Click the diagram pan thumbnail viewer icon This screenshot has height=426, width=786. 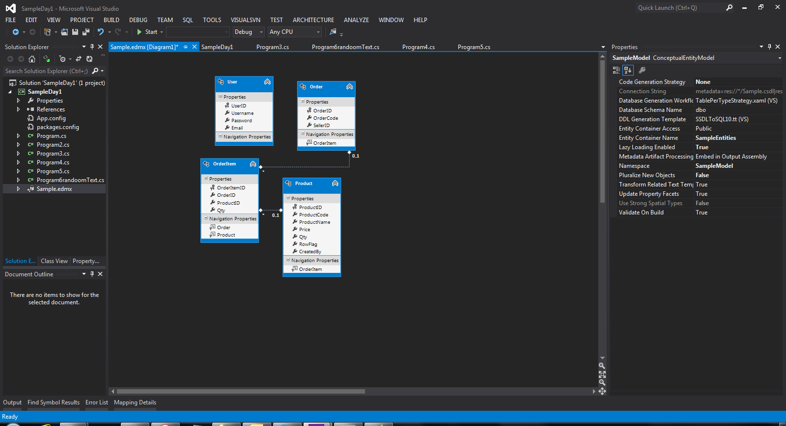click(602, 391)
